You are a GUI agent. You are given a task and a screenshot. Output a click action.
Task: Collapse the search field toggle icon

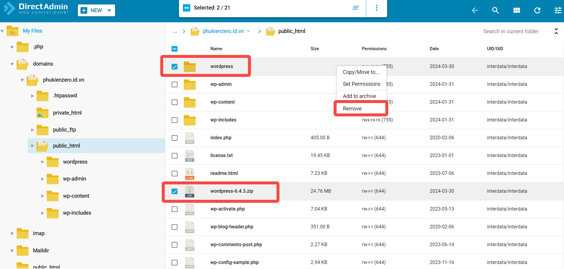[556, 31]
